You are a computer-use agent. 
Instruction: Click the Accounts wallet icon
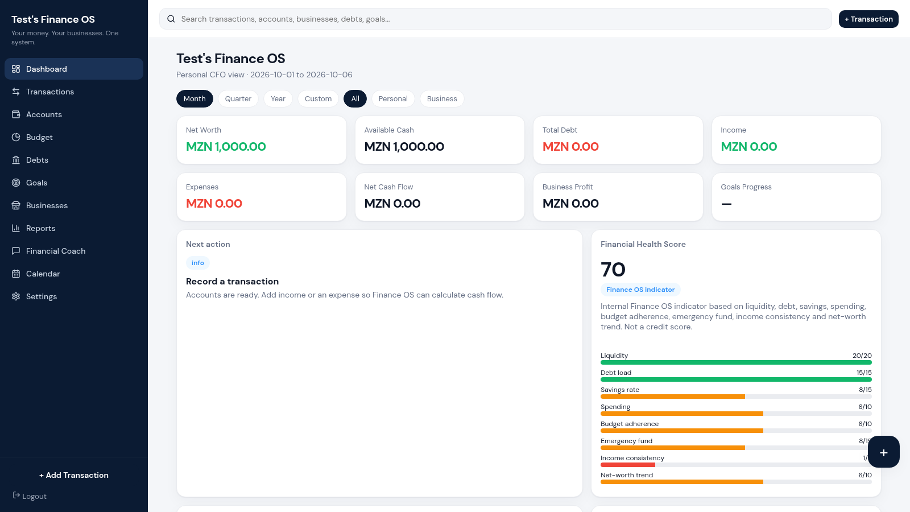point(16,114)
